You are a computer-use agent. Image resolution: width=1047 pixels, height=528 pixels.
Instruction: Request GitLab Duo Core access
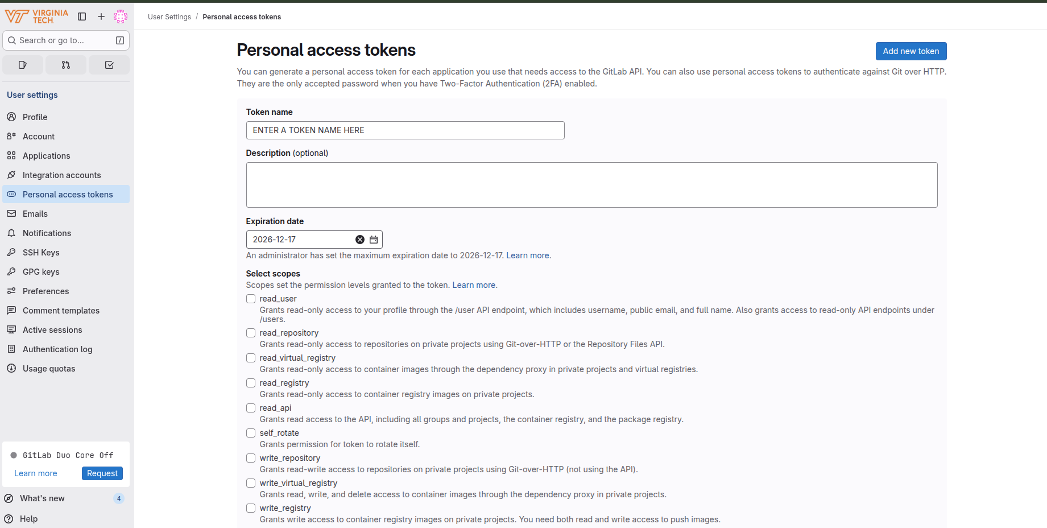click(x=102, y=473)
